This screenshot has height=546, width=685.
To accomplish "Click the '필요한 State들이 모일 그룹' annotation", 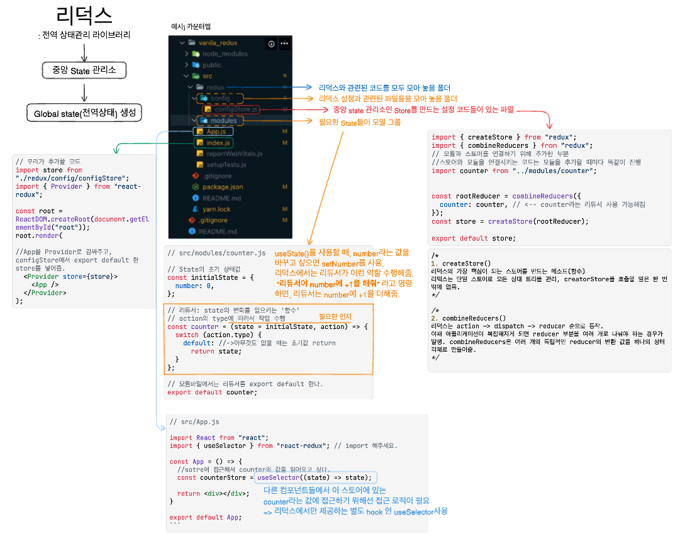I will [360, 122].
